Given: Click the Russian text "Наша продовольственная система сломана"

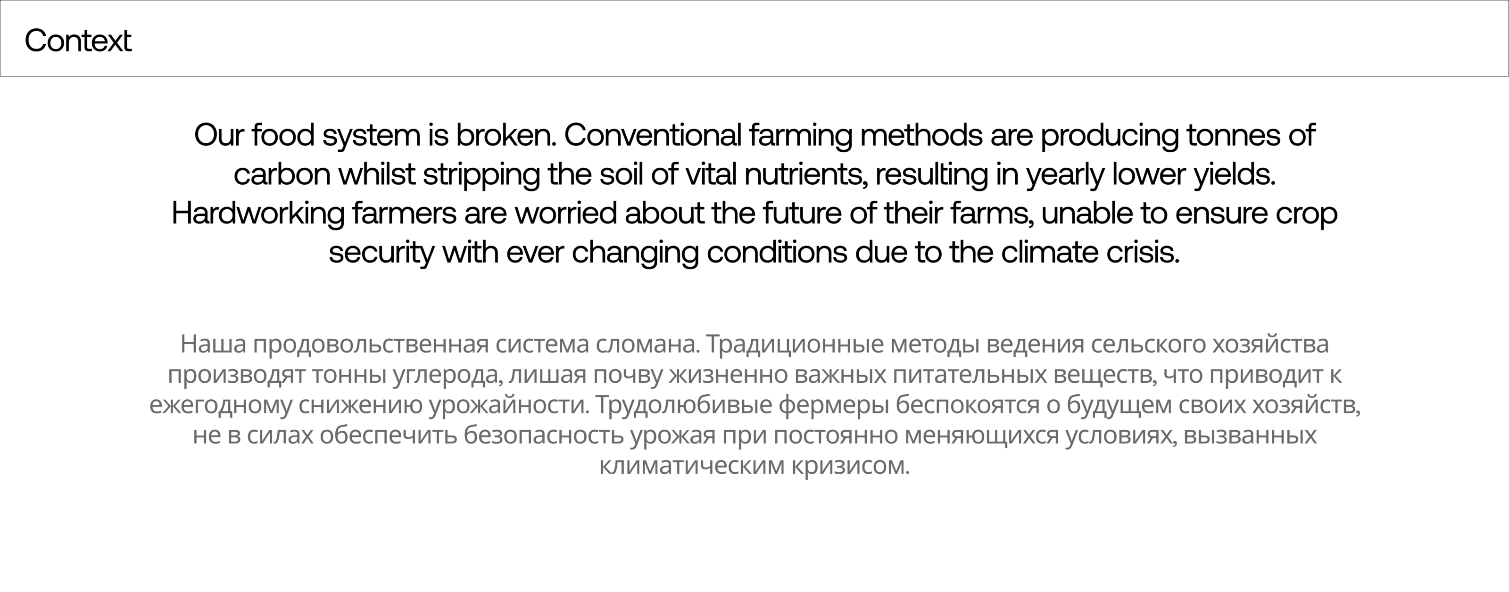Looking at the screenshot, I should coord(439,344).
